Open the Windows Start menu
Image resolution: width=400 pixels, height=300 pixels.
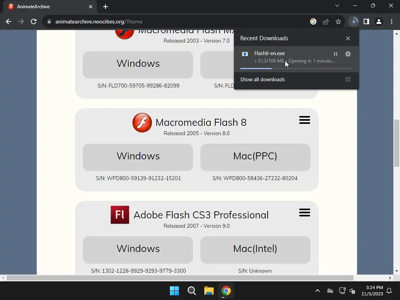(175, 291)
